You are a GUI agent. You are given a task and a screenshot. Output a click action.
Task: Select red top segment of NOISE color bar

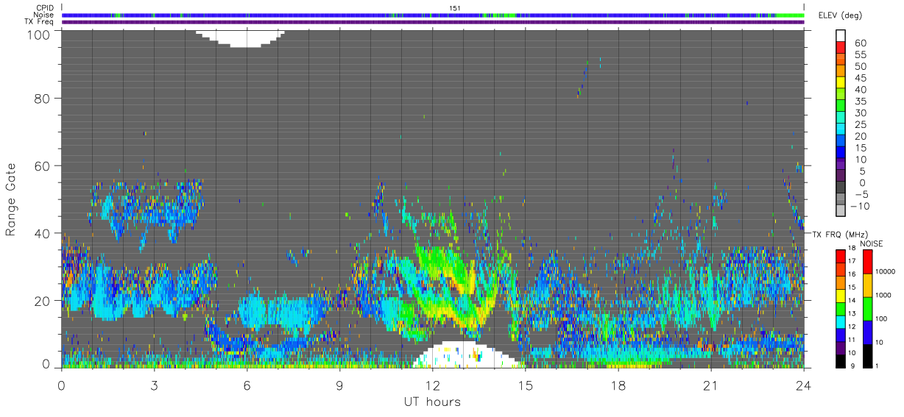click(866, 262)
